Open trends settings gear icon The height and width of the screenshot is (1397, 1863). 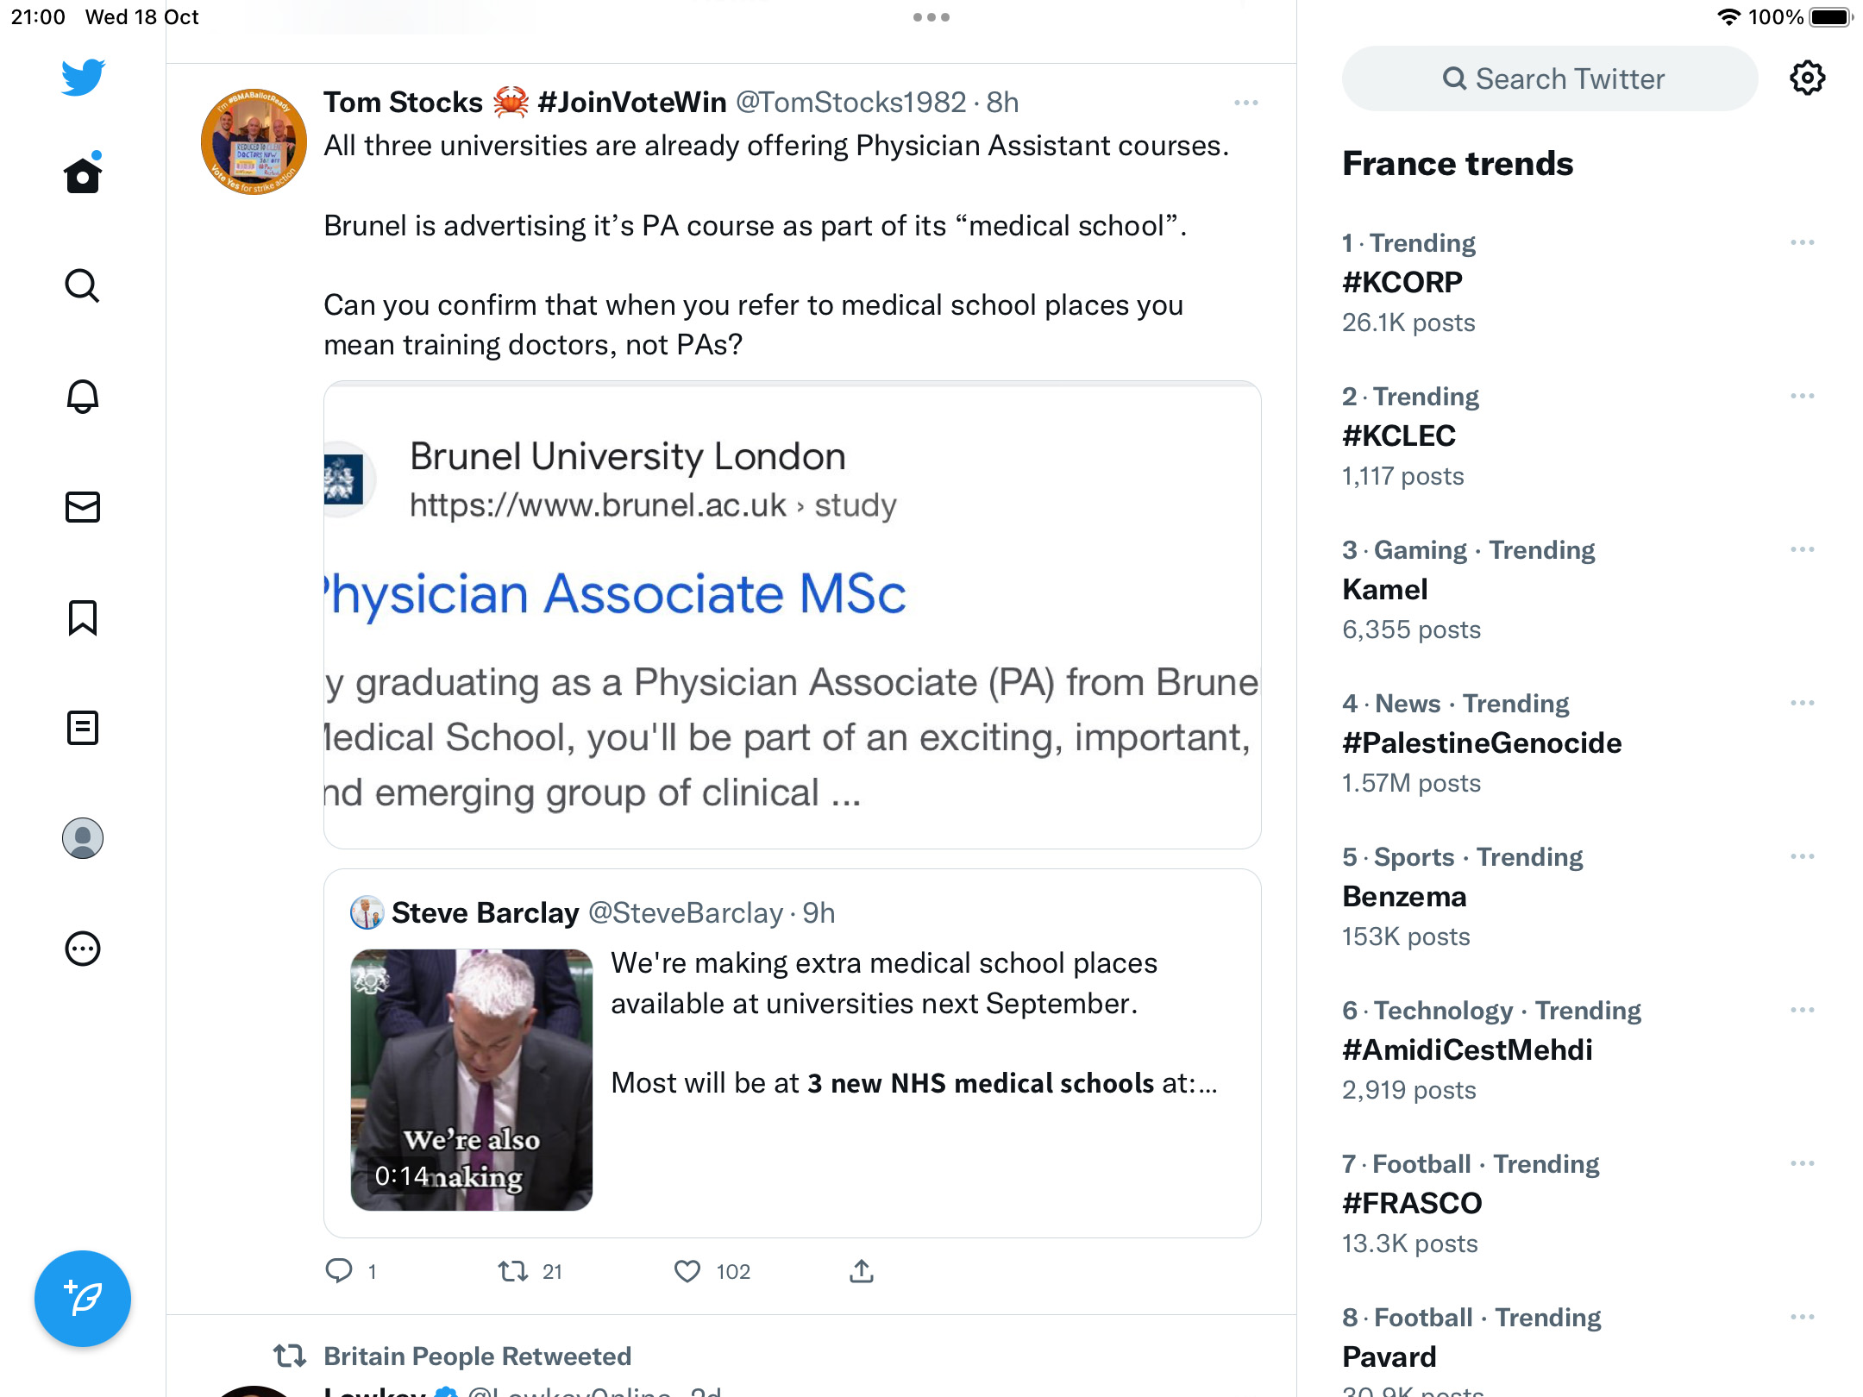pyautogui.click(x=1807, y=78)
